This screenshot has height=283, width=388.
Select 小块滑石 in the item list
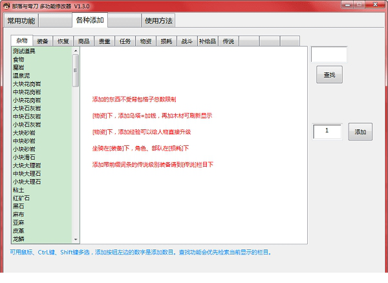pyautogui.click(x=42, y=157)
